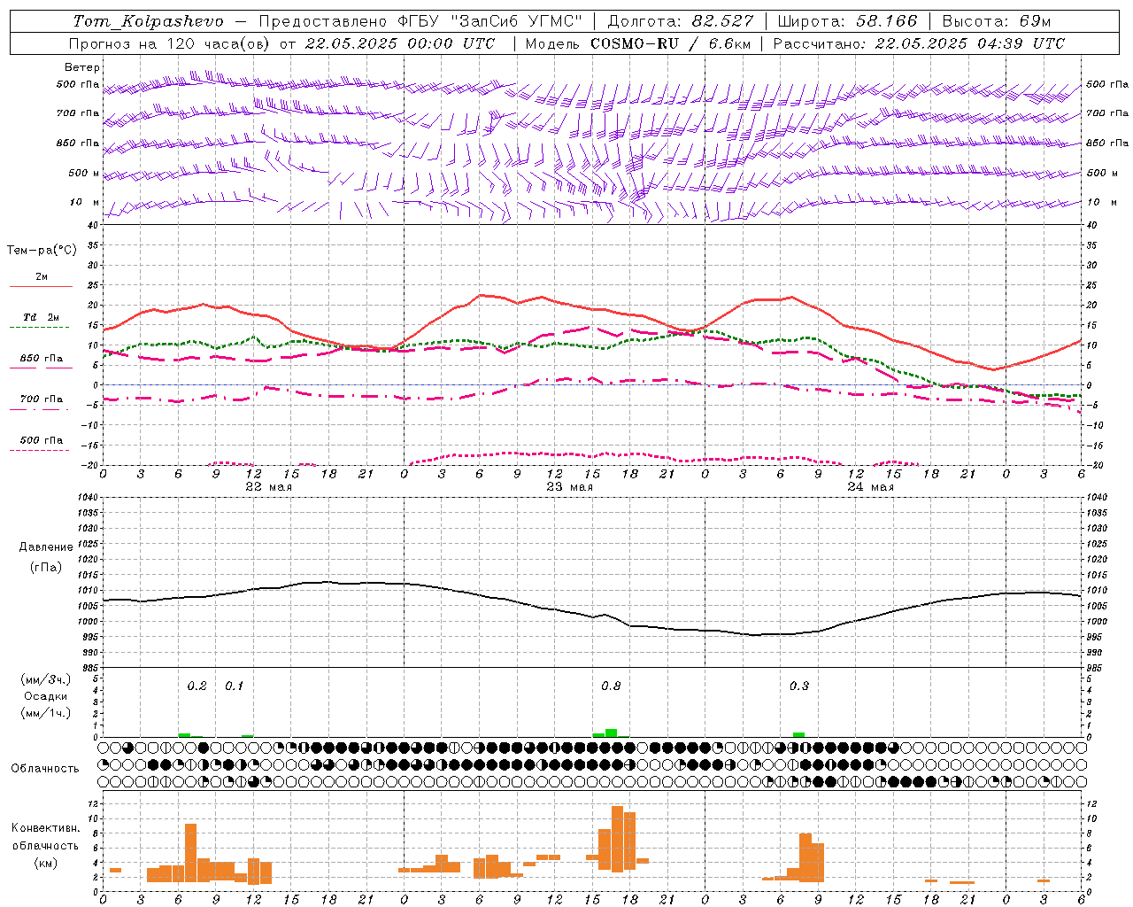The width and height of the screenshot is (1133, 907).
Task: Select the Давление pressure panel label
Action: point(45,547)
